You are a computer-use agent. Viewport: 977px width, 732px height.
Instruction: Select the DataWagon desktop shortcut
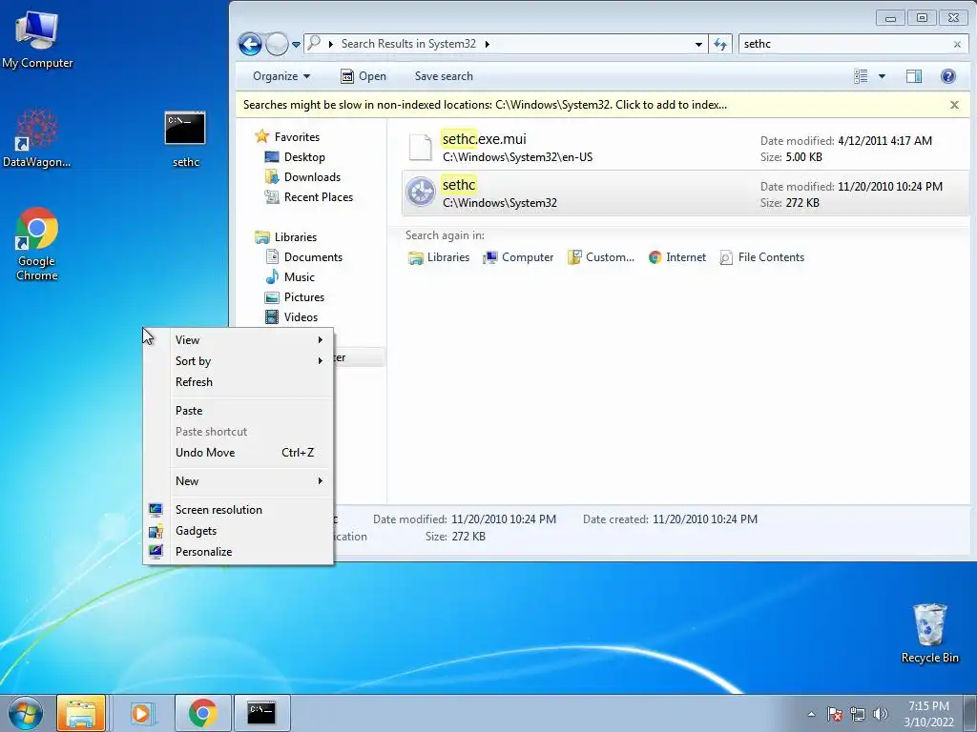37,138
